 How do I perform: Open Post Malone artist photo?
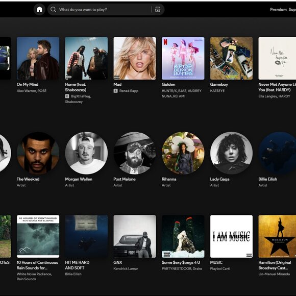[135, 153]
